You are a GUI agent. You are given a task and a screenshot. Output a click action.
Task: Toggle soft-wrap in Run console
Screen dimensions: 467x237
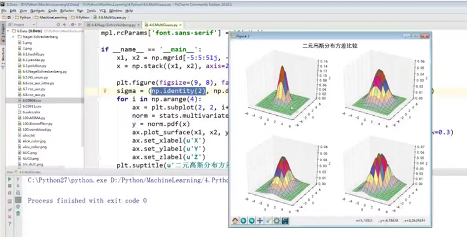(x=18, y=193)
